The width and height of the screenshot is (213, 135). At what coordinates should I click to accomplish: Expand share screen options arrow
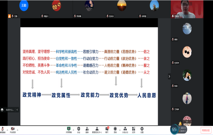[x=73, y=130]
